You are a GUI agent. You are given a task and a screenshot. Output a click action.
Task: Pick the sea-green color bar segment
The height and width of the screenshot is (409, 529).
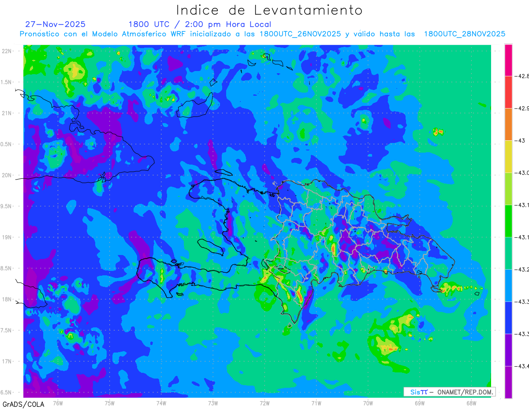[508, 253]
